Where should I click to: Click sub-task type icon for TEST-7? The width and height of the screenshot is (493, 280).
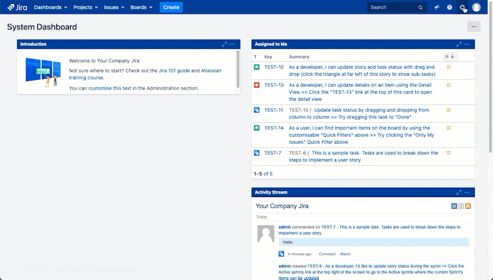257,153
